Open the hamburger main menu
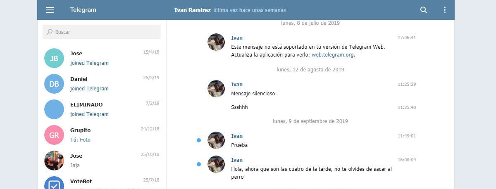This screenshot has width=496, height=189. (x=50, y=10)
